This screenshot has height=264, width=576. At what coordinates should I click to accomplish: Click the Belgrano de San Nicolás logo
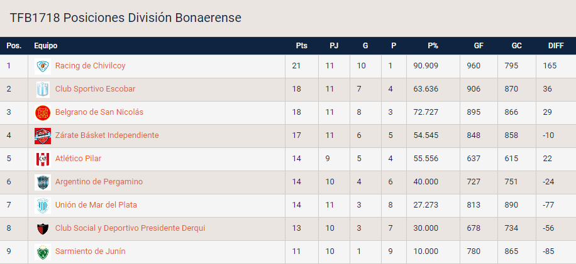pos(43,112)
